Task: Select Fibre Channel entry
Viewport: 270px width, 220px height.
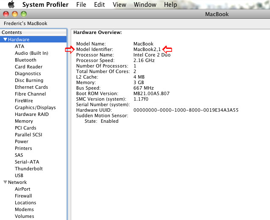Action: pos(31,94)
